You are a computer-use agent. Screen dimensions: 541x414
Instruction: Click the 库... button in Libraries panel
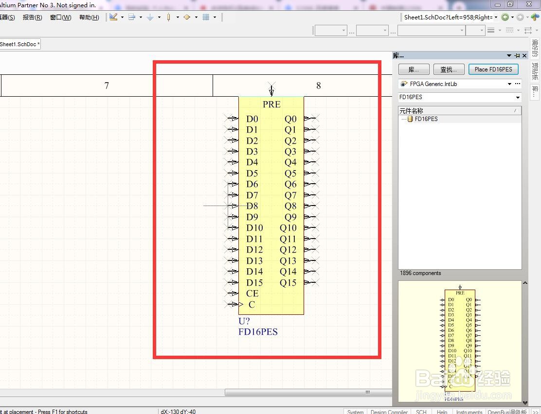pos(414,69)
